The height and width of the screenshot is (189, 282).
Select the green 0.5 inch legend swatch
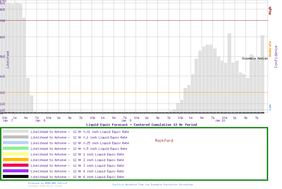pos(16,148)
